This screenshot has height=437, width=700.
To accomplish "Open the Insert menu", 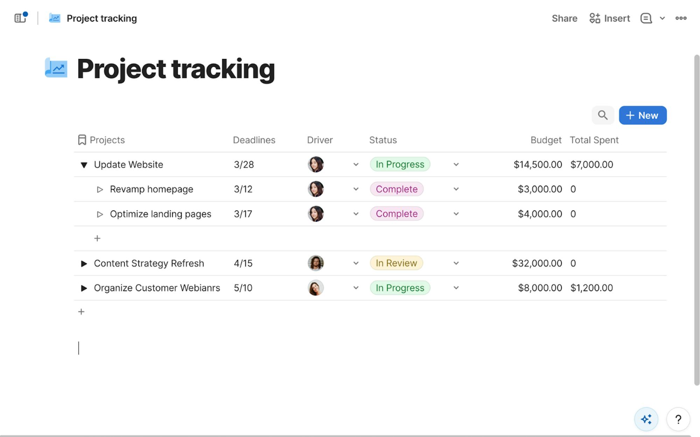I will coord(609,18).
